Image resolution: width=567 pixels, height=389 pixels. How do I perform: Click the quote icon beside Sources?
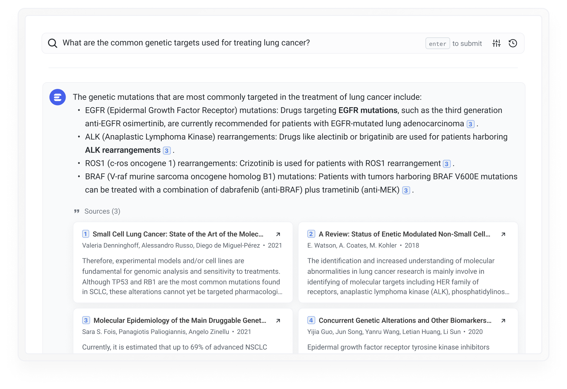77,211
